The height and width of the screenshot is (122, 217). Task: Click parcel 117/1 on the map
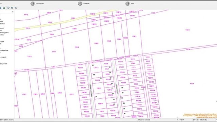tap(188, 30)
